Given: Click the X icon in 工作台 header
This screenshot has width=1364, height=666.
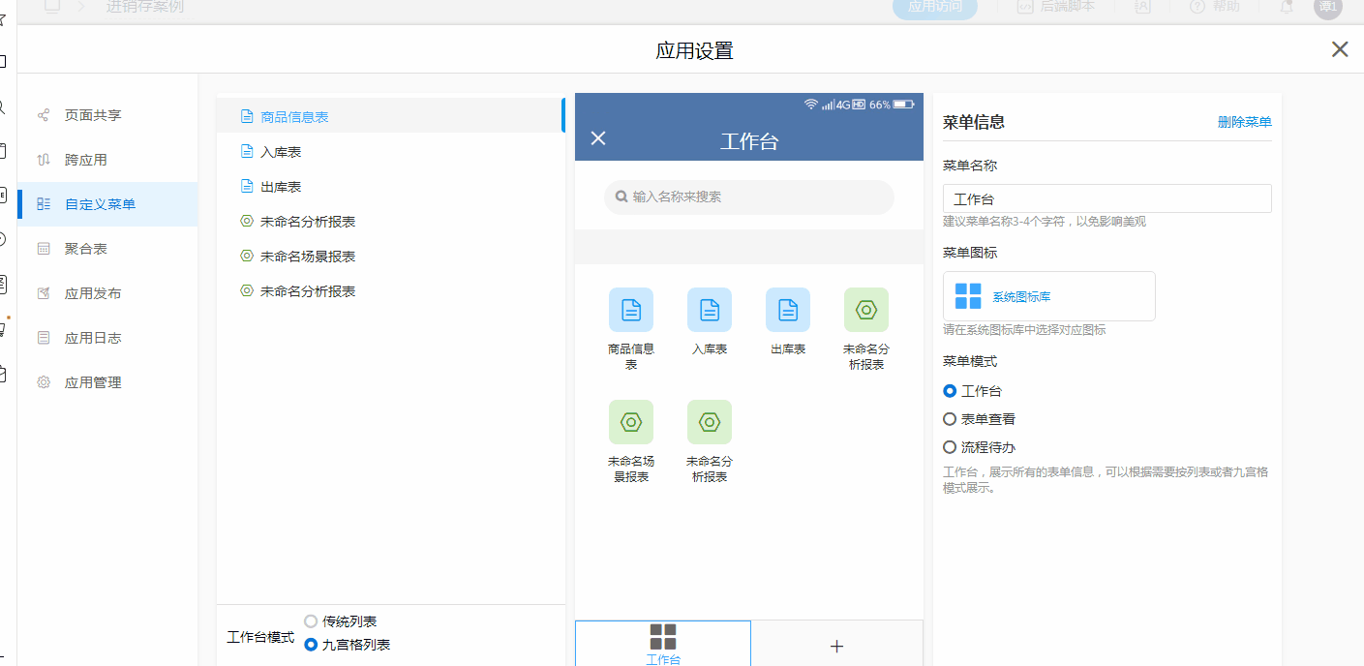Looking at the screenshot, I should pyautogui.click(x=598, y=138).
